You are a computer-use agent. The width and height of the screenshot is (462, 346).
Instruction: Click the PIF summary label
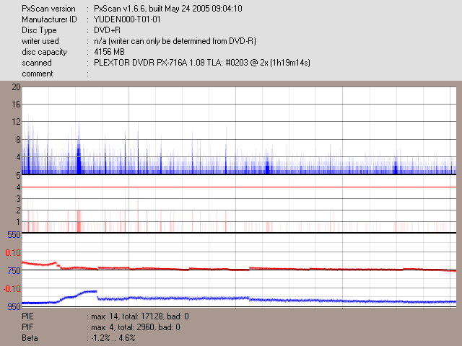(27, 327)
